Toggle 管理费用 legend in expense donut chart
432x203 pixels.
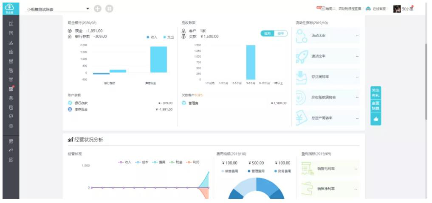(x=256, y=171)
